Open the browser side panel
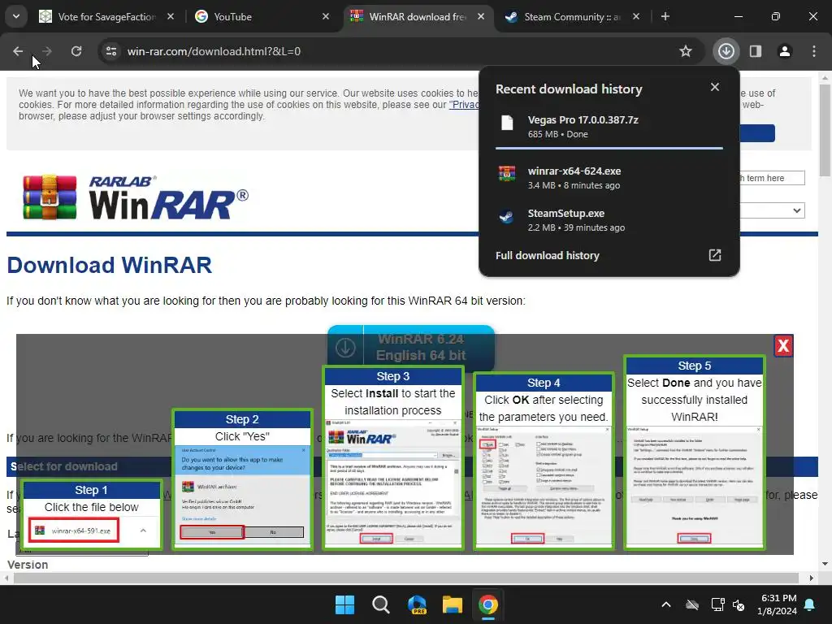 pos(756,51)
